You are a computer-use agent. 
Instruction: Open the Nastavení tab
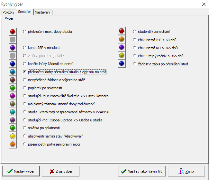(43, 12)
